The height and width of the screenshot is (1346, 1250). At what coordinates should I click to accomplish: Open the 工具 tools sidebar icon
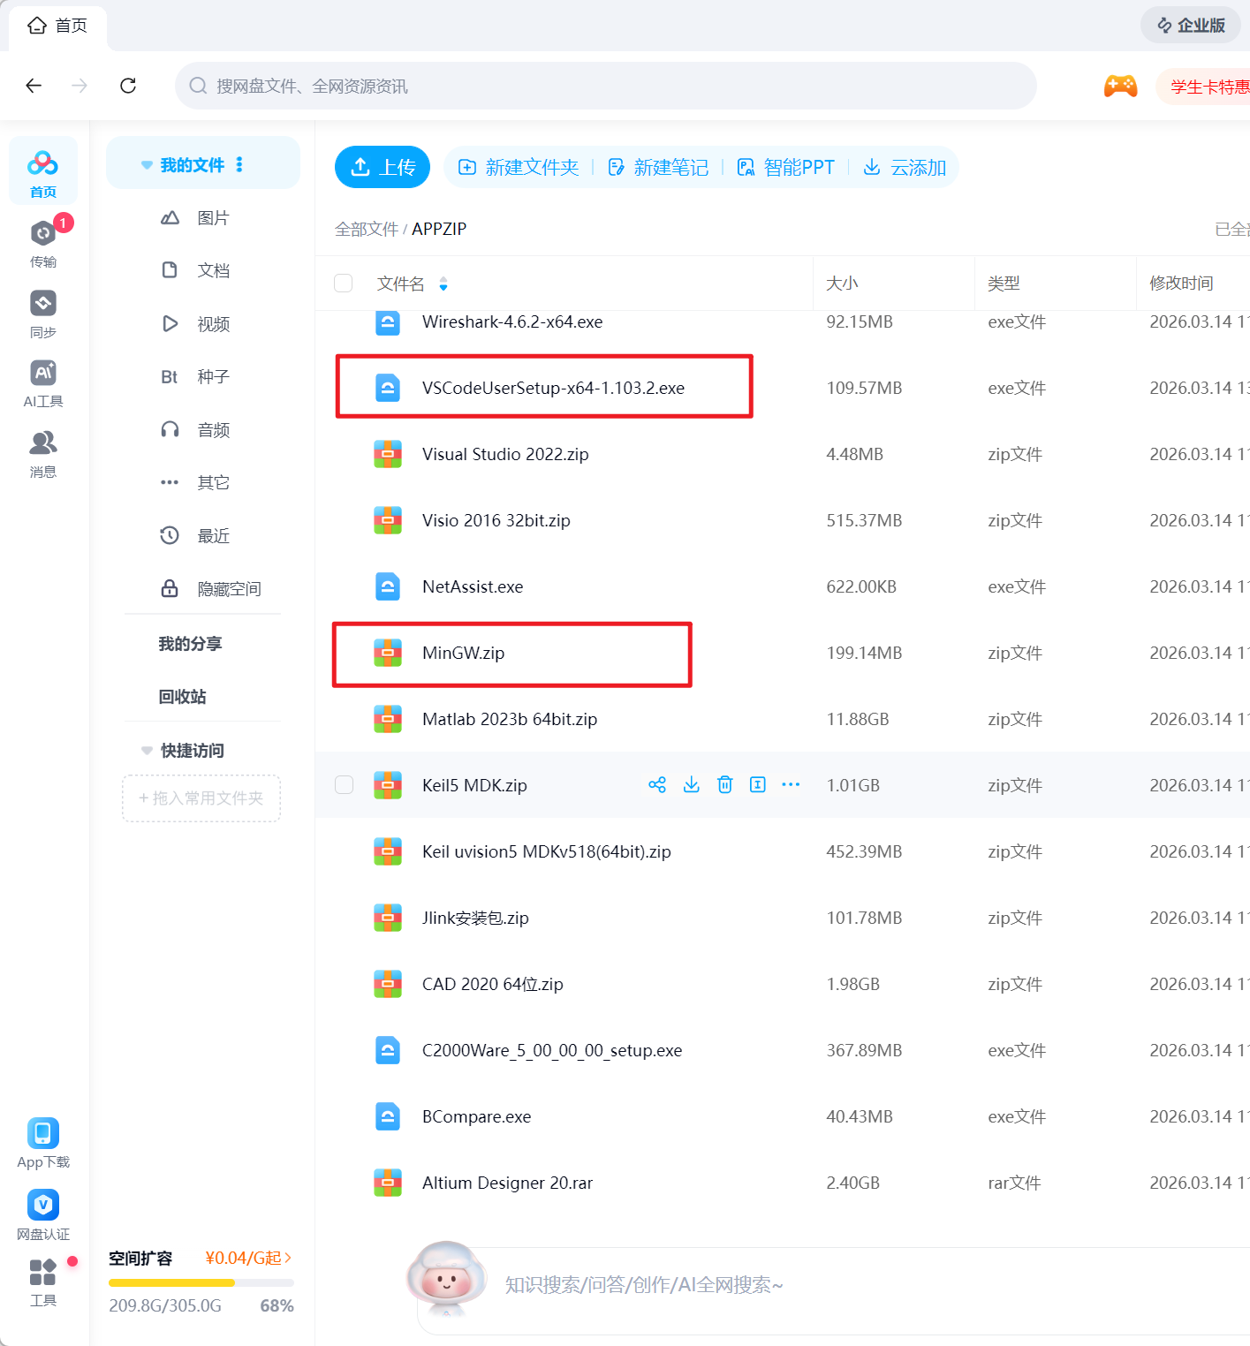(x=42, y=1282)
